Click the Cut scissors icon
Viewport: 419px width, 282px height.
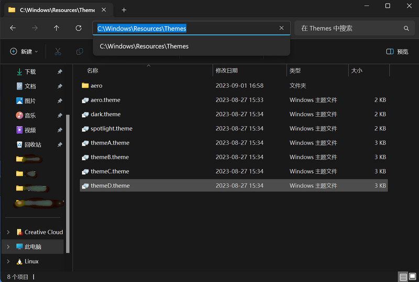(x=58, y=51)
